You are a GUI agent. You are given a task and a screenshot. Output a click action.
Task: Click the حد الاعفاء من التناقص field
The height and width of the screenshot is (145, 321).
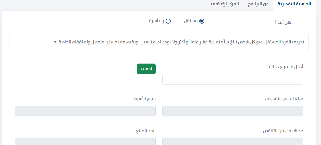[233, 141]
